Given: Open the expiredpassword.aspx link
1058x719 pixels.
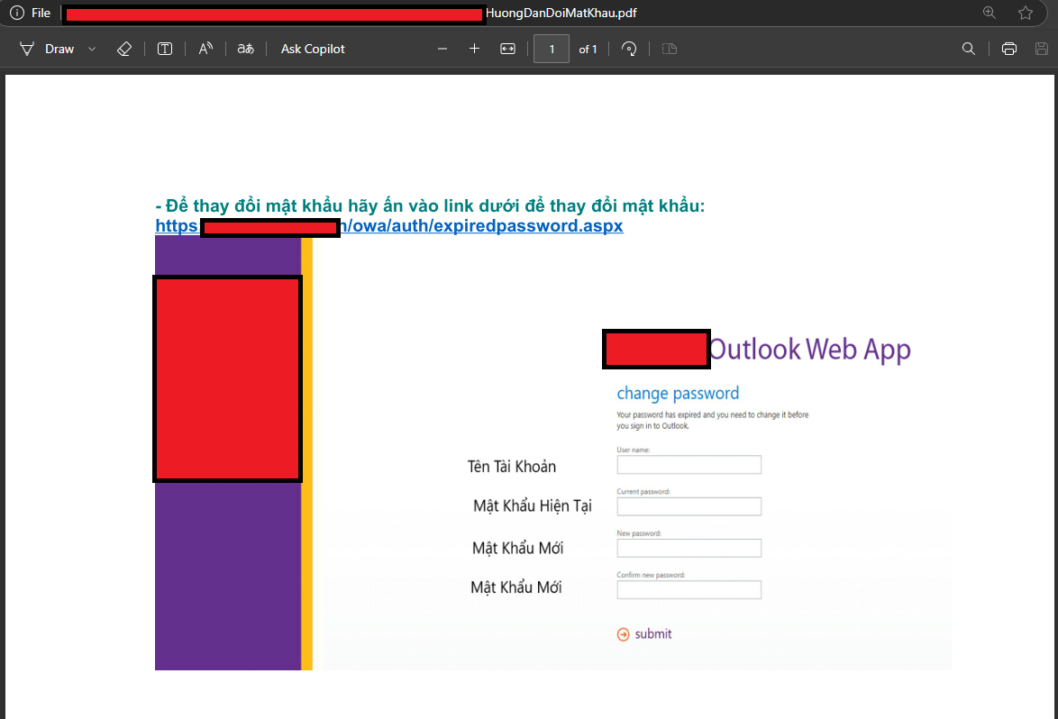Looking at the screenshot, I should tap(389, 225).
